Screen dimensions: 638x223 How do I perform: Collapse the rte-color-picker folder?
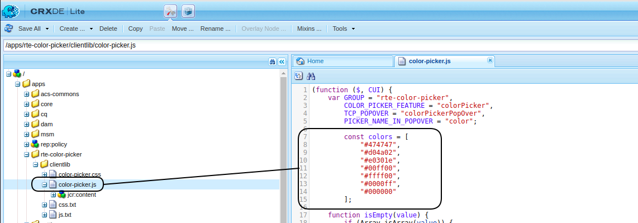pos(26,154)
